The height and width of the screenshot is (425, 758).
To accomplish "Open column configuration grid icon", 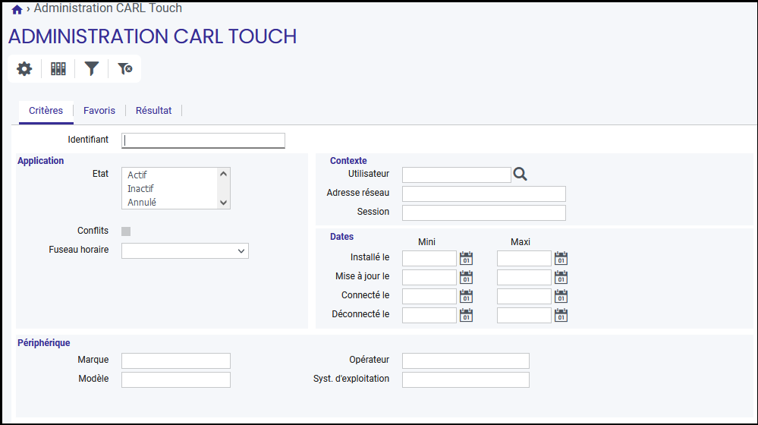I will click(58, 68).
